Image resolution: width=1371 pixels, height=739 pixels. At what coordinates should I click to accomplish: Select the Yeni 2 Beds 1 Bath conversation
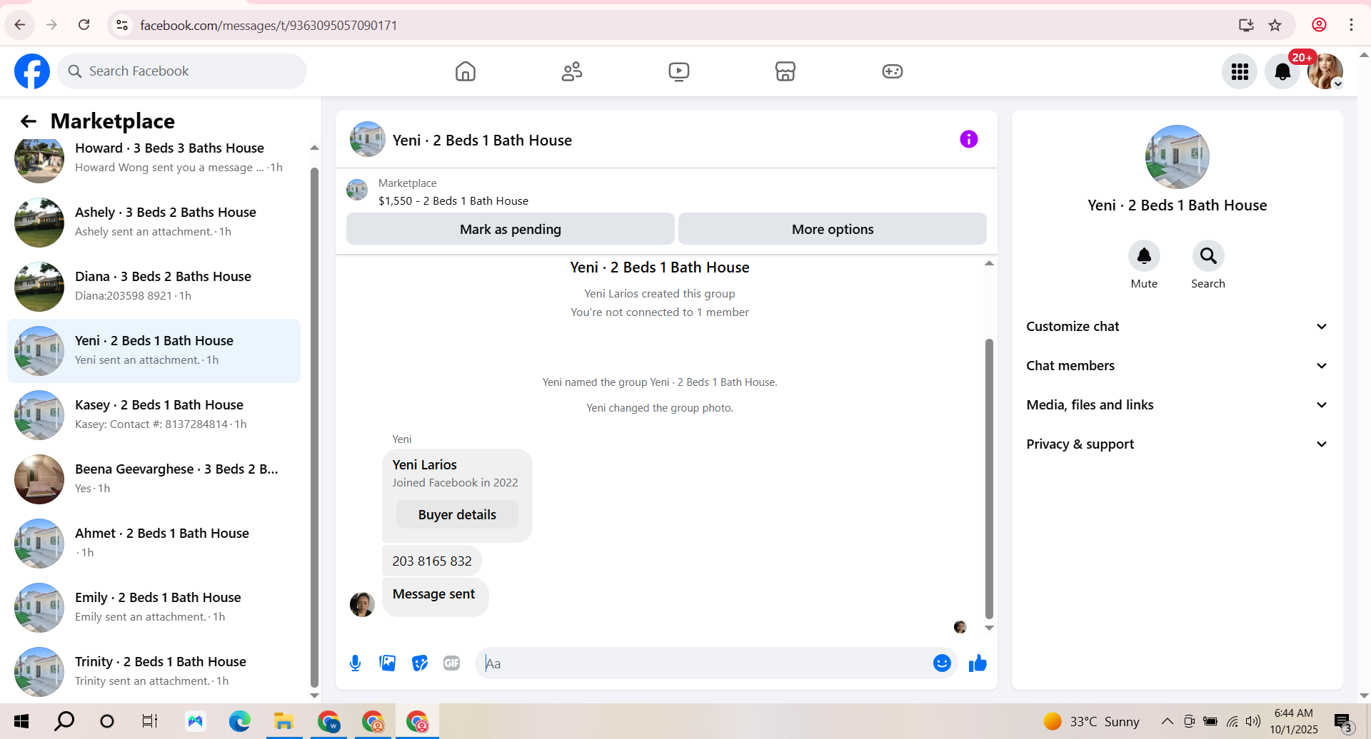pyautogui.click(x=154, y=350)
